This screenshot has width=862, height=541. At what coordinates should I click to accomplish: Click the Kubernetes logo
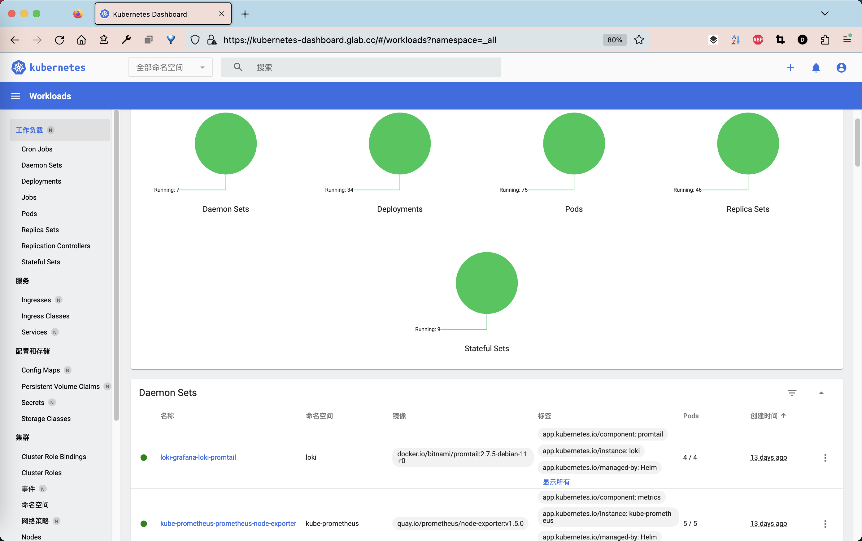(x=48, y=67)
